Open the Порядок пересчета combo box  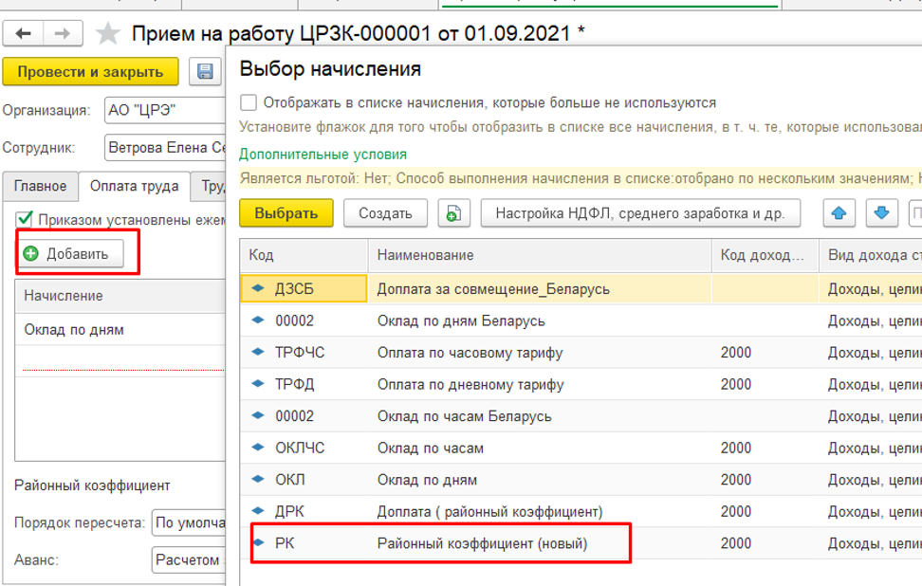pos(189,522)
